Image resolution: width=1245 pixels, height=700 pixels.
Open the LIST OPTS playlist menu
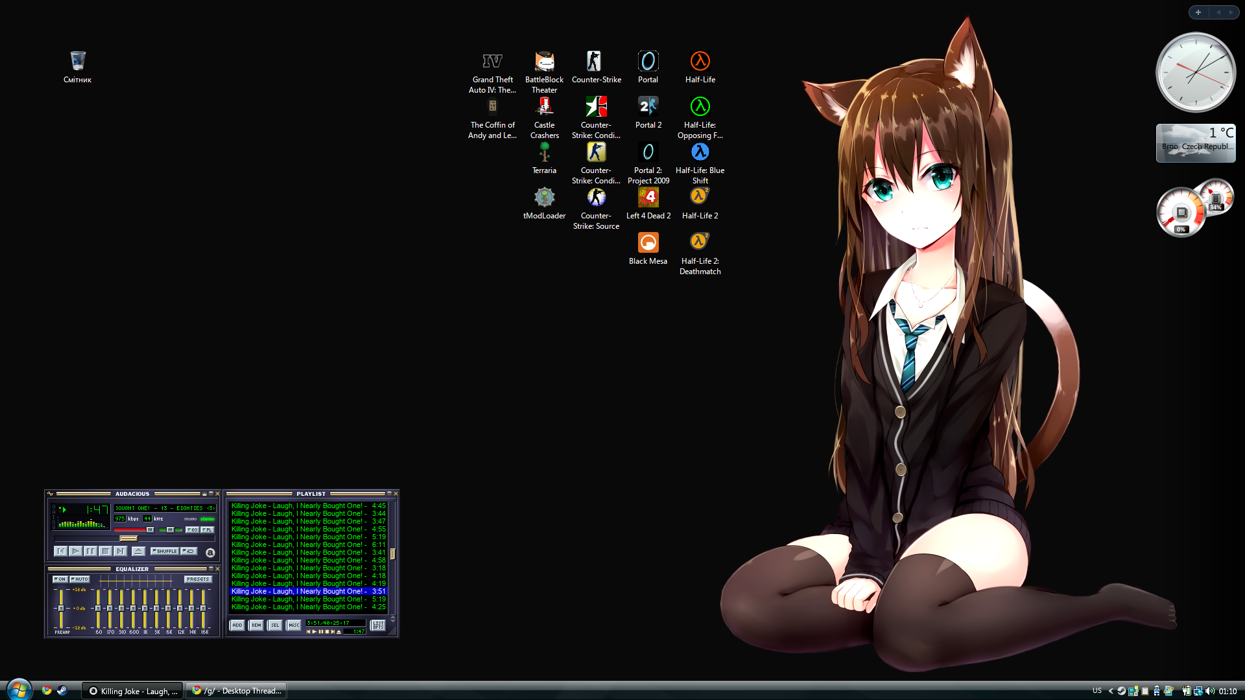(378, 625)
